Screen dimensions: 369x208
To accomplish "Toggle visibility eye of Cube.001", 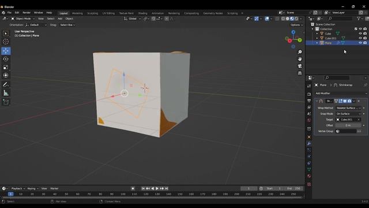I will point(360,38).
